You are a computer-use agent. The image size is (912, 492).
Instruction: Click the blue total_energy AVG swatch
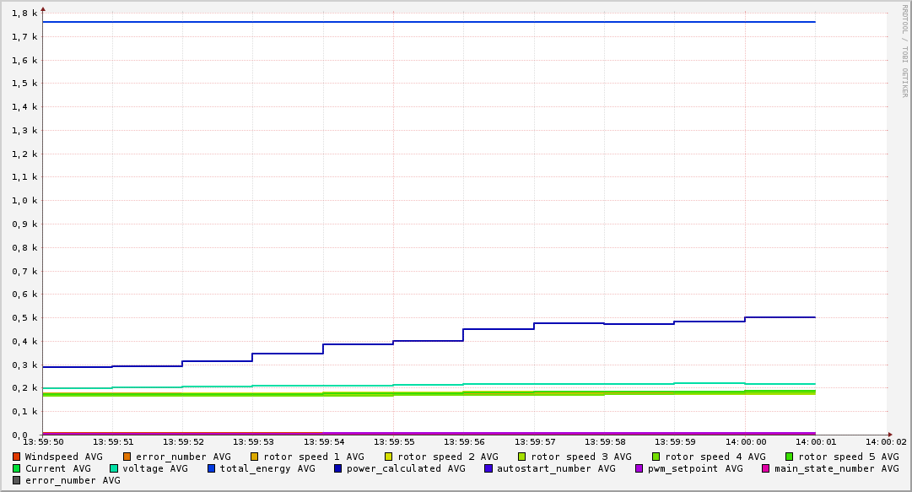pyautogui.click(x=212, y=468)
